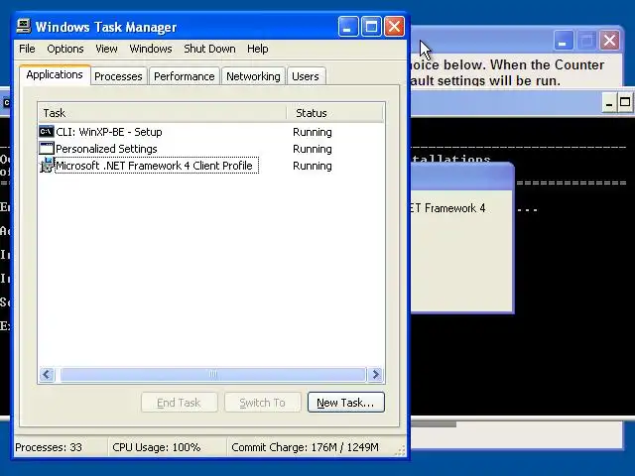
Task: Click the Switch To button
Action: tap(262, 403)
